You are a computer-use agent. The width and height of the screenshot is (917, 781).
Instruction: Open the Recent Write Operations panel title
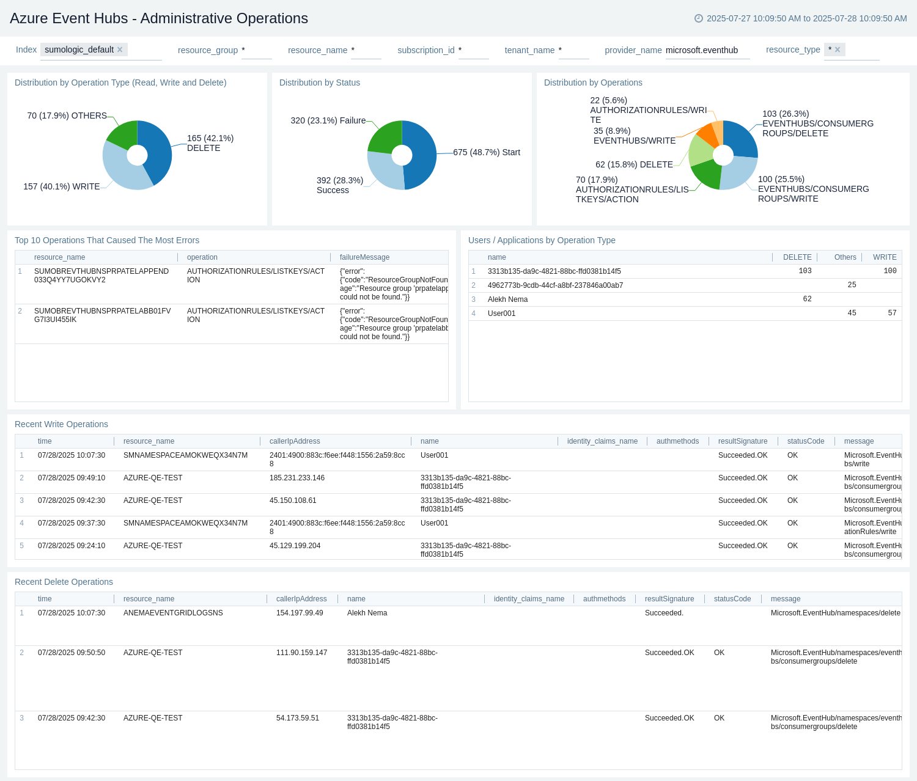(61, 424)
